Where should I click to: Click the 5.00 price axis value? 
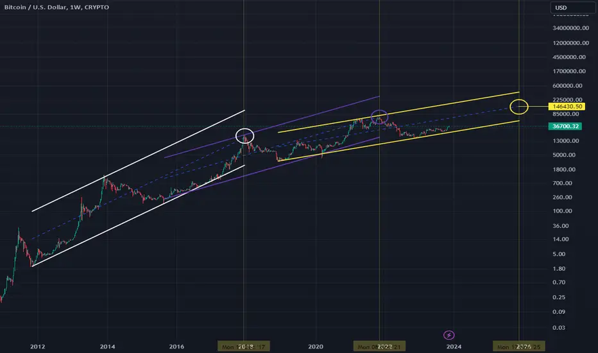click(x=559, y=254)
